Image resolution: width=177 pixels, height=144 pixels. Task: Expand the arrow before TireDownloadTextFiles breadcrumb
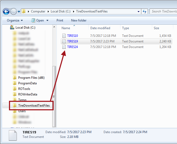click(74, 12)
